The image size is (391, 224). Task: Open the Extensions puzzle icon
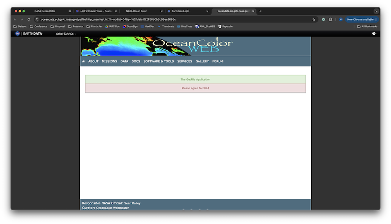330,20
